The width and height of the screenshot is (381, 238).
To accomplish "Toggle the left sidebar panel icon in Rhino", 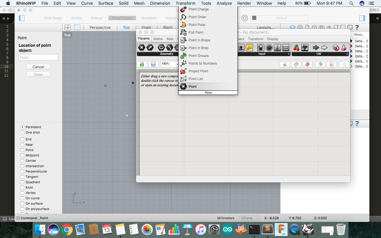I will coord(21,18).
